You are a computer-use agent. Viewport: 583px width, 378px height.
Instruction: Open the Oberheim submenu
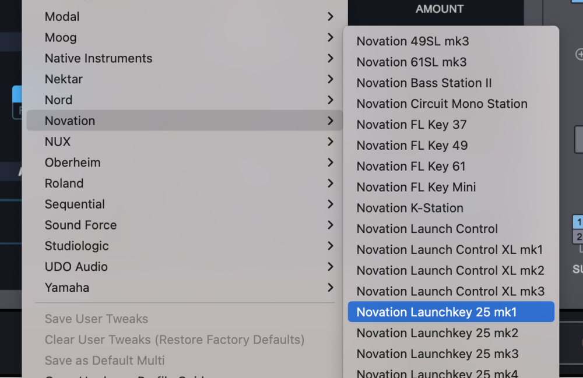(72, 162)
